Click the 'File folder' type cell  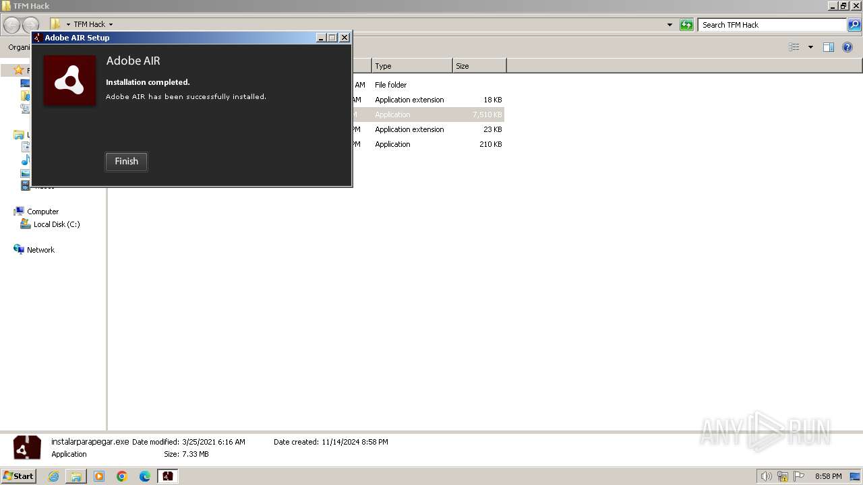391,85
